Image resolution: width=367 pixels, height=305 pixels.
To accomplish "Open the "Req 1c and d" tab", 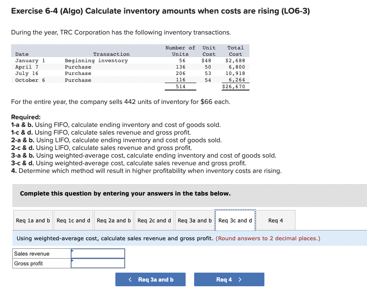I will pos(73,220).
